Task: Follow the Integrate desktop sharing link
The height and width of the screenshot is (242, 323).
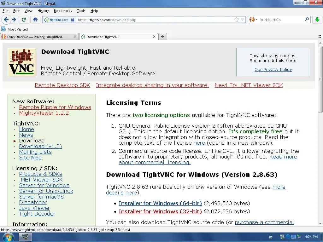Action: click(x=152, y=85)
